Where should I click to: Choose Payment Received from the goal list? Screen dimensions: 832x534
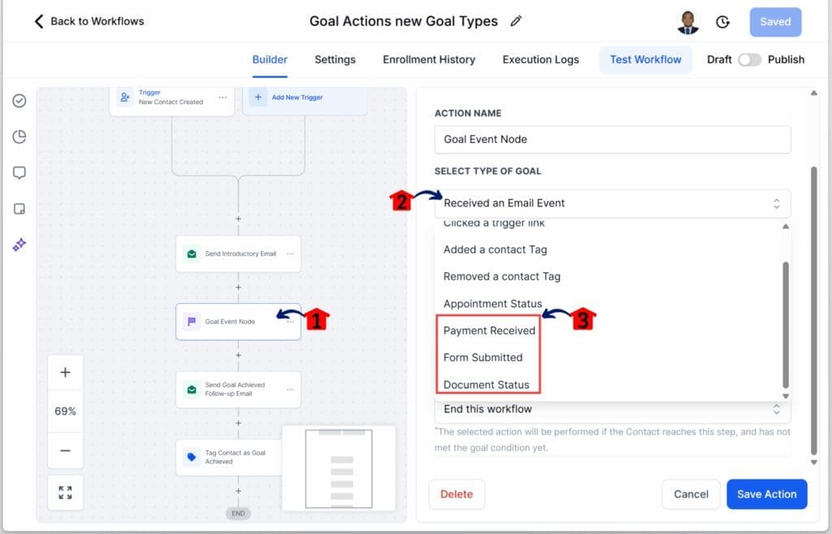pyautogui.click(x=489, y=331)
